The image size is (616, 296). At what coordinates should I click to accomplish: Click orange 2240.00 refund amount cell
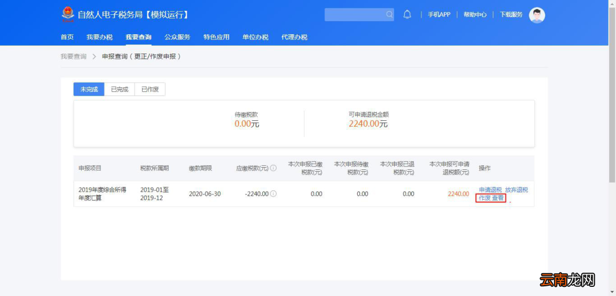tap(458, 194)
